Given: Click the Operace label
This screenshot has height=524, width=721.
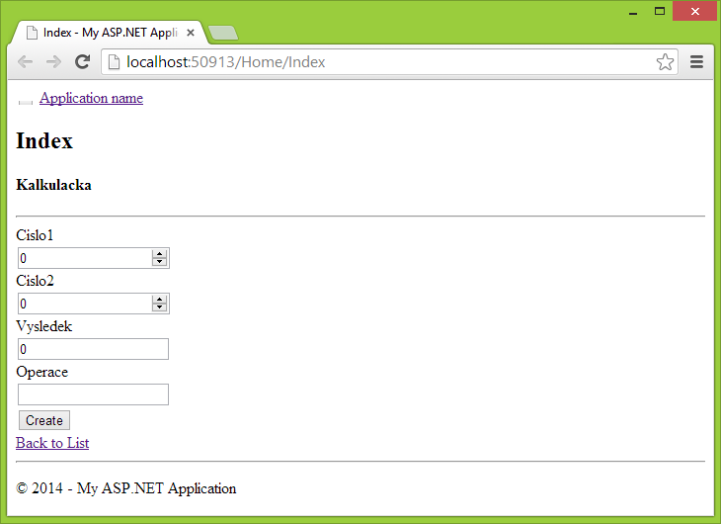Looking at the screenshot, I should [x=41, y=372].
